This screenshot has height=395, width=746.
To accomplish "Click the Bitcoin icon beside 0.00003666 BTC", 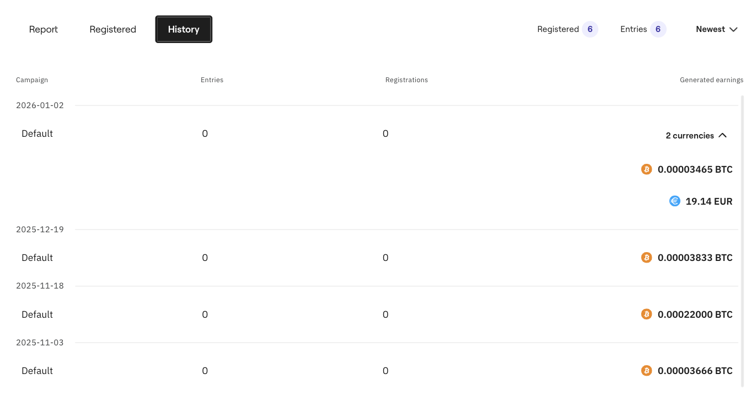I will [x=646, y=371].
